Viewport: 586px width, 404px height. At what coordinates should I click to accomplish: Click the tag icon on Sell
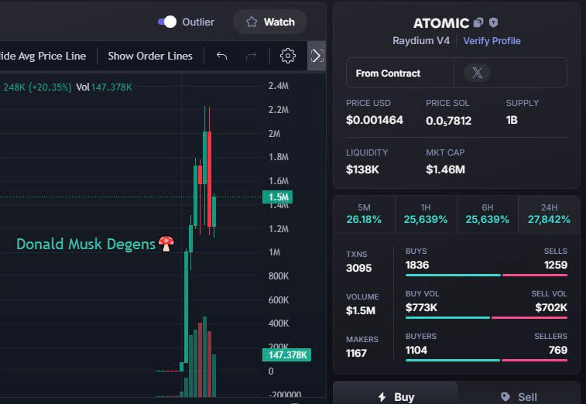click(505, 397)
